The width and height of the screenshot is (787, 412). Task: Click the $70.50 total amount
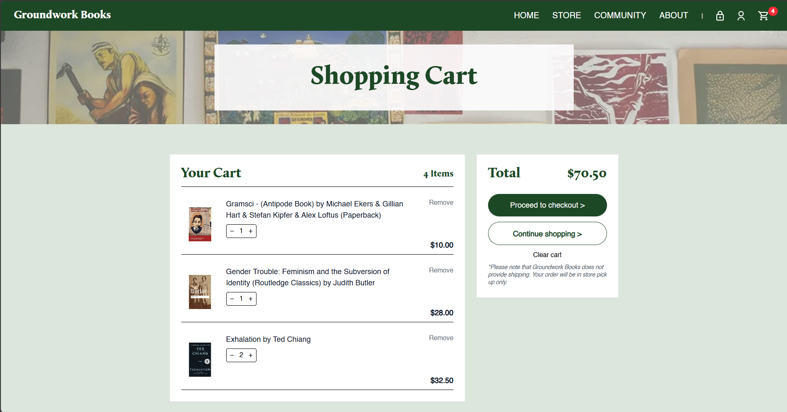click(x=587, y=174)
